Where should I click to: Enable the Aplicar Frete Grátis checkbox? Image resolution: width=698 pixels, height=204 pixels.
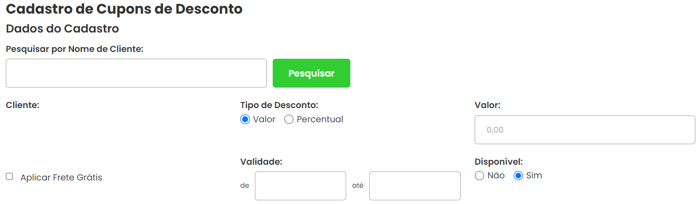(9, 177)
